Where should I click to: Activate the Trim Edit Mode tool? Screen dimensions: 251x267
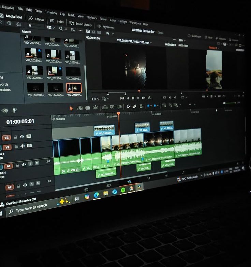tap(79, 108)
